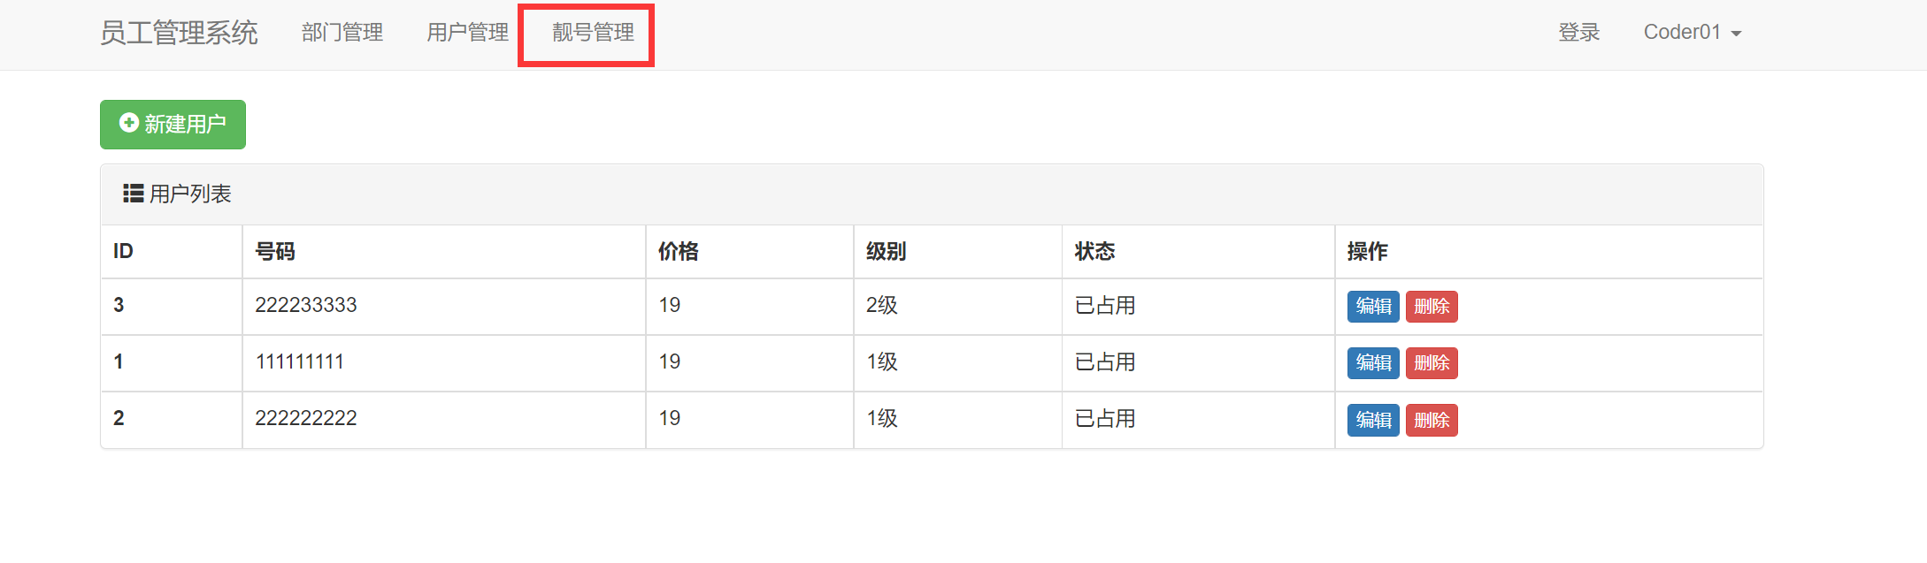The image size is (1927, 563).
Task: Delete the number 111111111 record
Action: [x=1431, y=362]
